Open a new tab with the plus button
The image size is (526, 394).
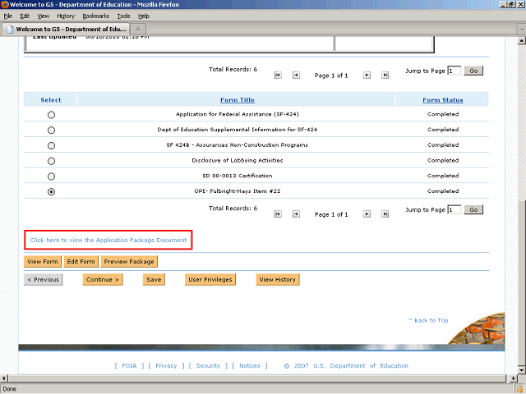coord(138,30)
